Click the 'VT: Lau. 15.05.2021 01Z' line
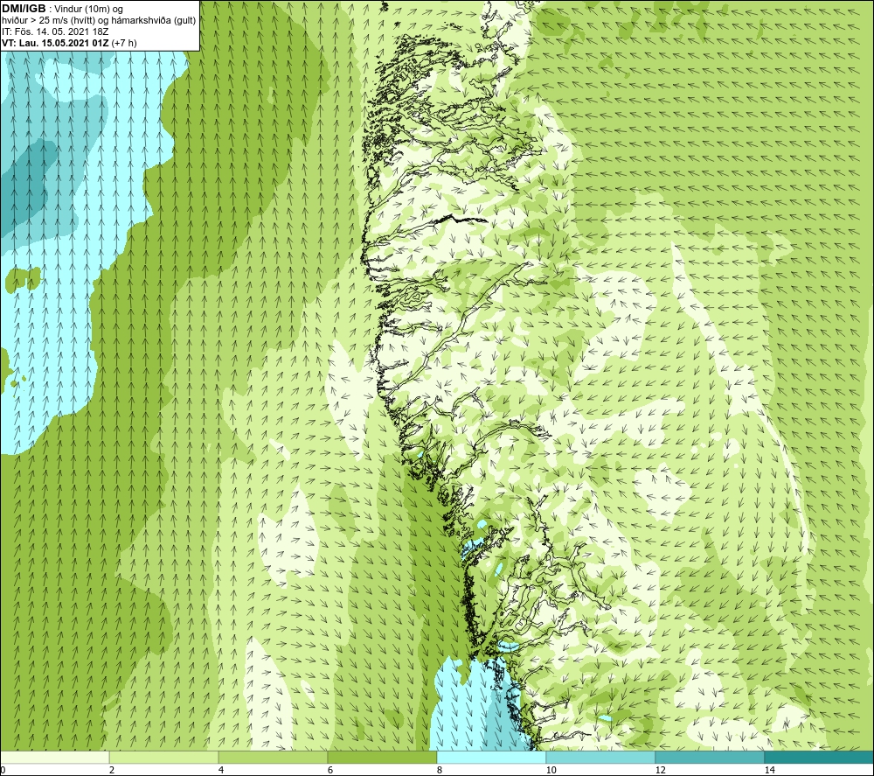Image resolution: width=874 pixels, height=776 pixels. pyautogui.click(x=55, y=43)
